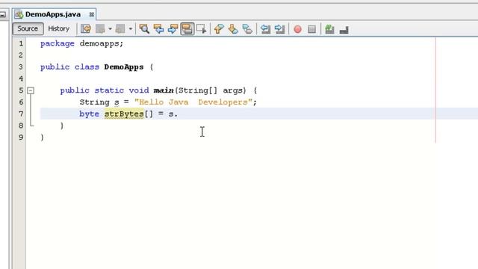Image resolution: width=478 pixels, height=269 pixels.
Task: Click the byte keyword on line 7
Action: [x=90, y=114]
